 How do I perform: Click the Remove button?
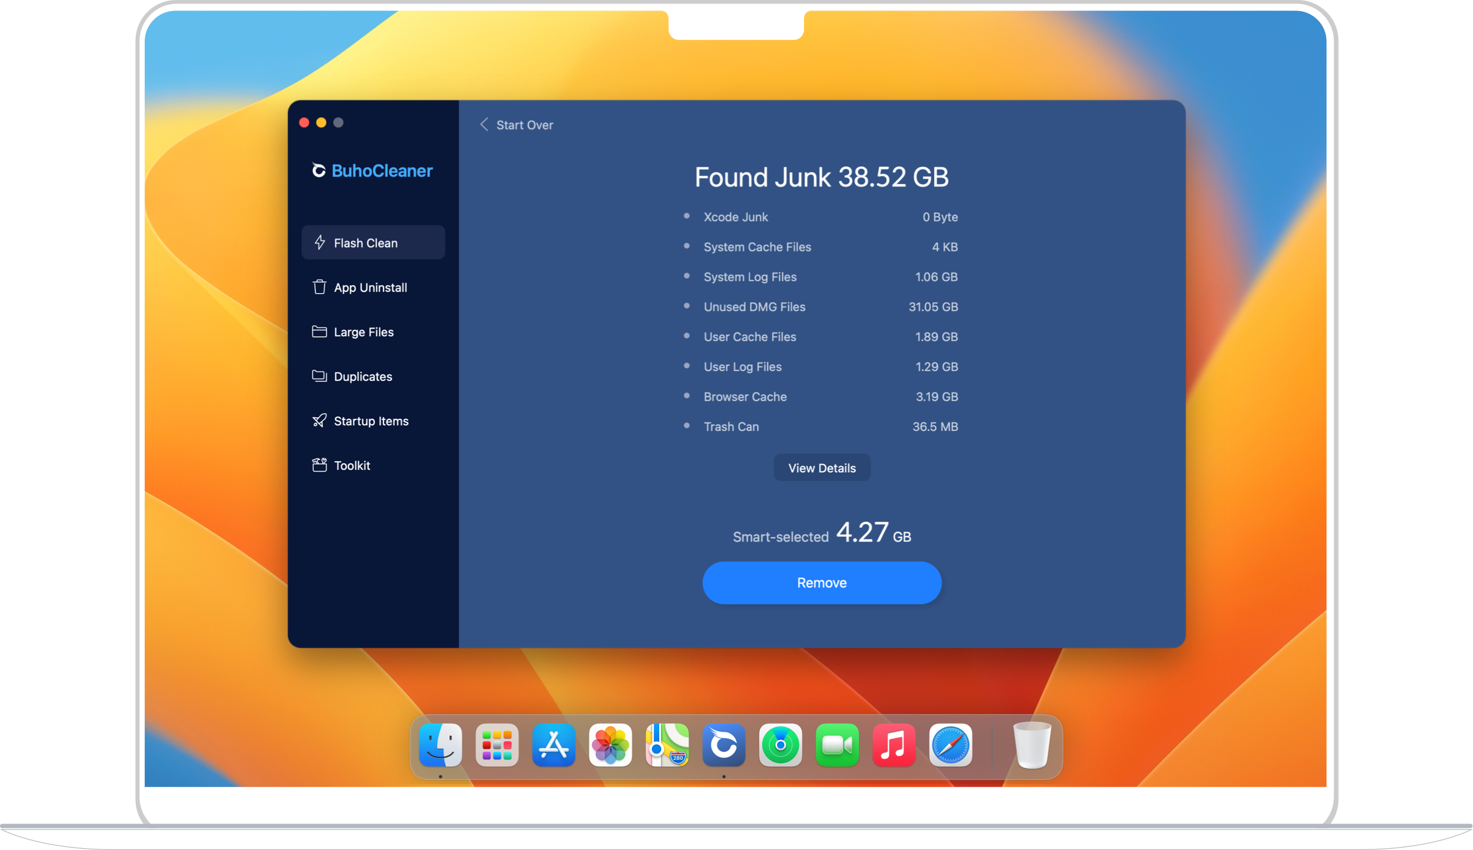(822, 583)
